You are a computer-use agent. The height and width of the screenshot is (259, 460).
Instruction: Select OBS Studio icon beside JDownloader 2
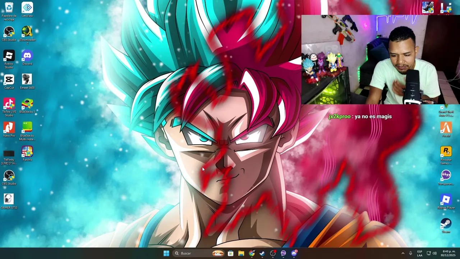coord(9,34)
